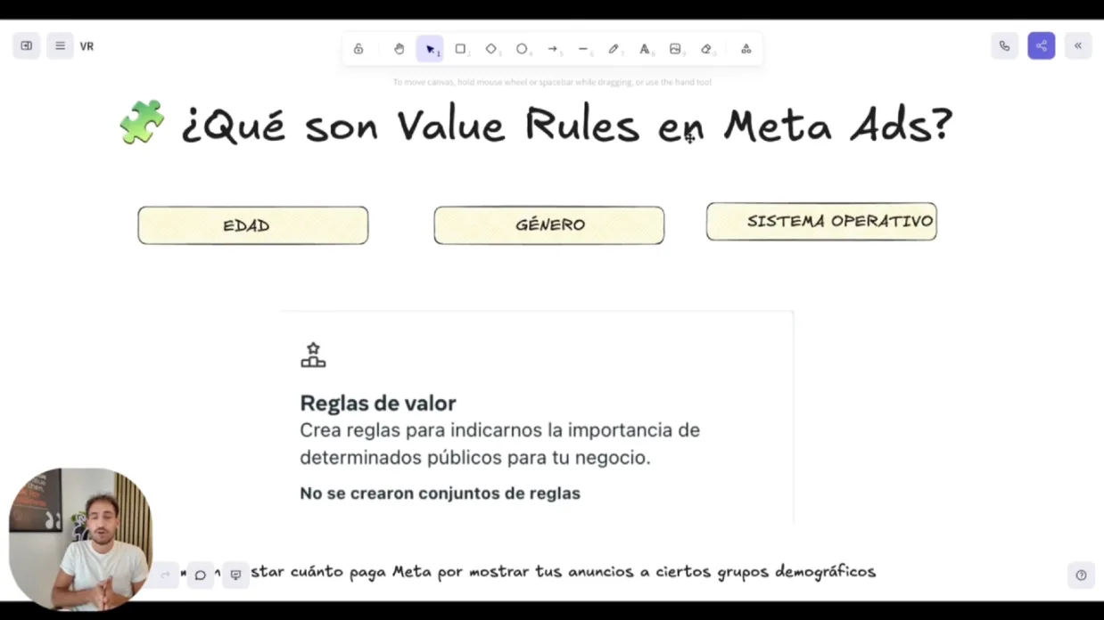Toggle the keep-tool-active lock icon
Image resolution: width=1104 pixels, height=620 pixels.
pyautogui.click(x=358, y=49)
